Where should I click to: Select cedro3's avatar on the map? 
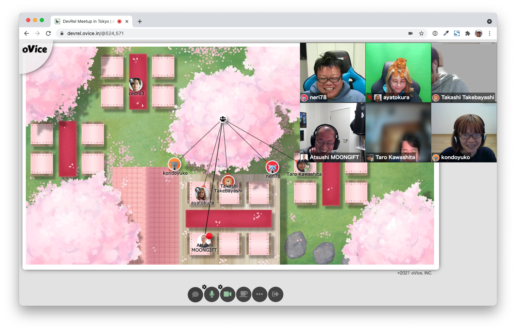(x=136, y=84)
